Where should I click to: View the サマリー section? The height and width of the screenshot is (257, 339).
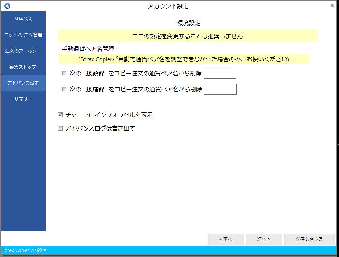click(x=23, y=99)
